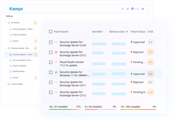Tick the select-all checkbox beside Patch Name
Viewport: 175px width, 121px height.
[x=51, y=32]
